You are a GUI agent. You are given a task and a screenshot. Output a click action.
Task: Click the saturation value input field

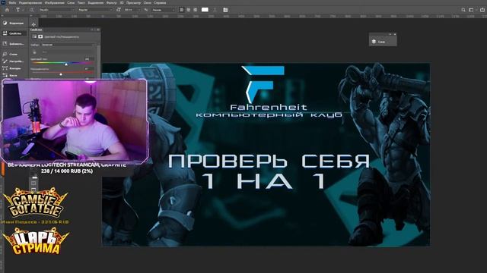(89, 69)
